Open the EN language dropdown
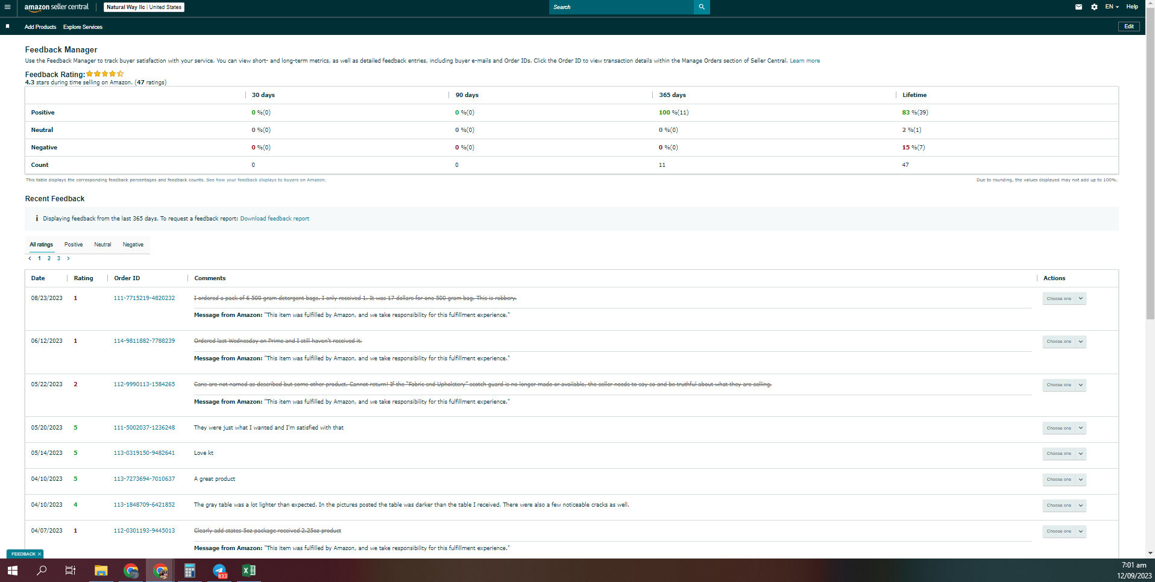1155x582 pixels. point(1112,7)
